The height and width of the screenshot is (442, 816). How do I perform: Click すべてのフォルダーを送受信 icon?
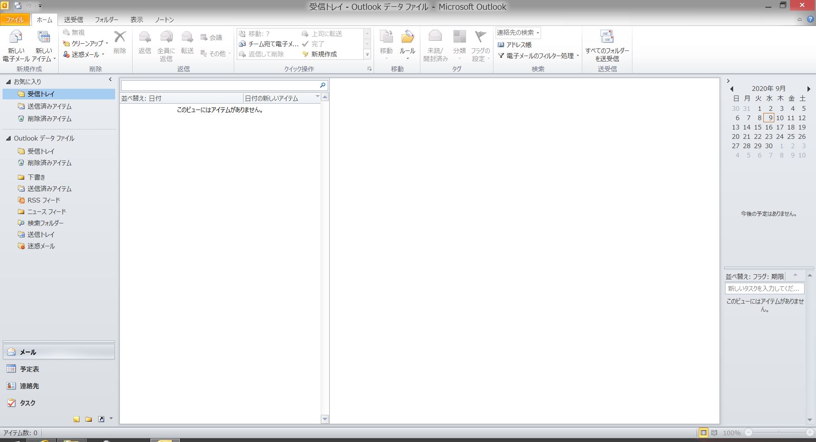tap(607, 37)
